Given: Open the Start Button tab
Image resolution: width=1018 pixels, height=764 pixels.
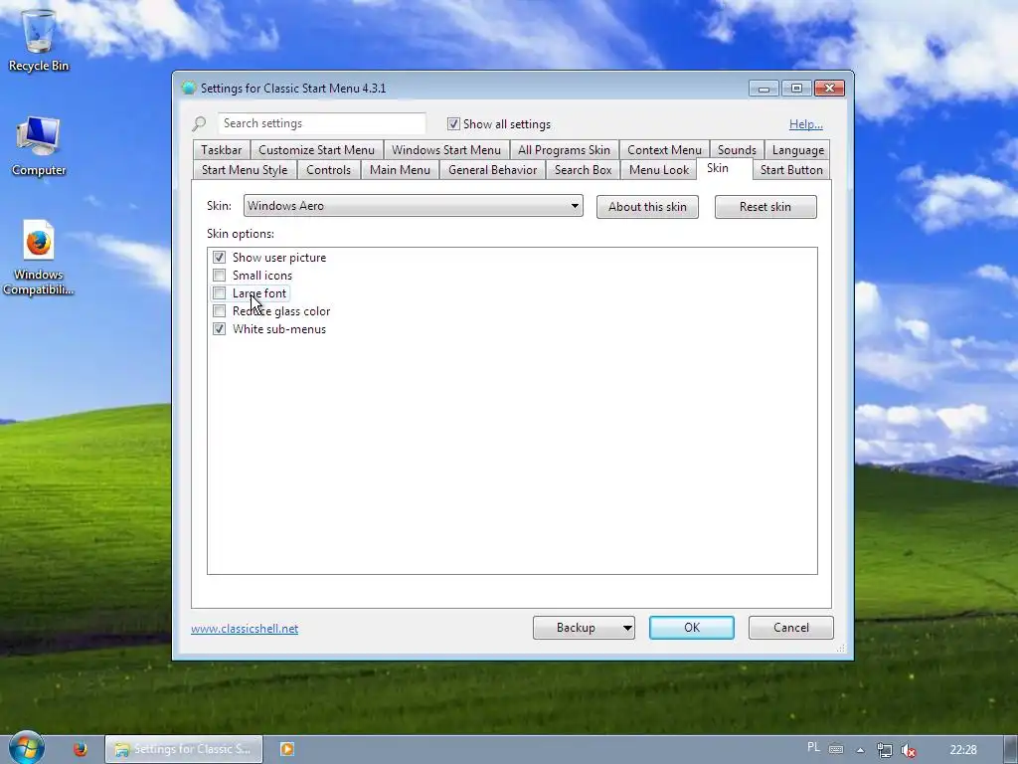Looking at the screenshot, I should (790, 169).
